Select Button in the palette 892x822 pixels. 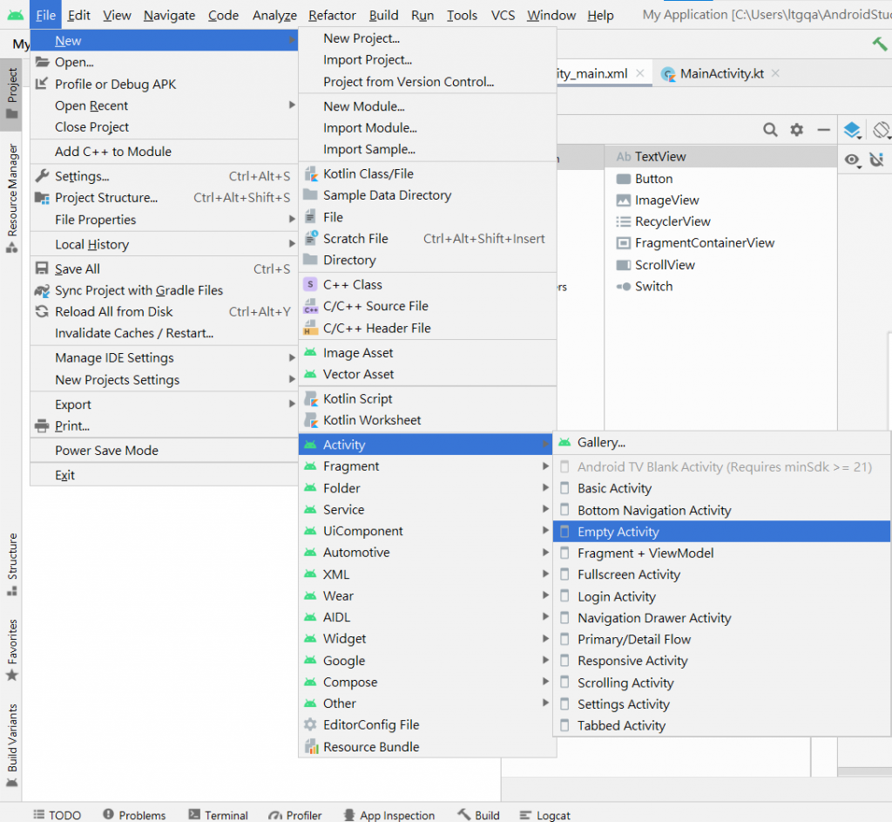click(x=720, y=179)
